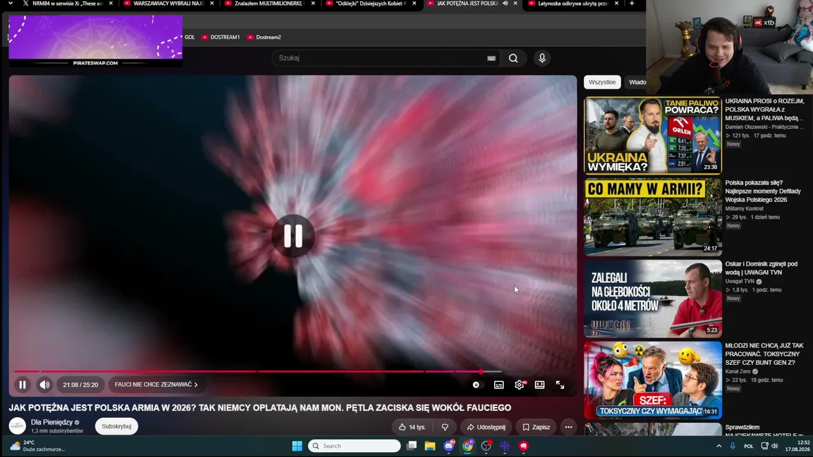This screenshot has width=813, height=457.
Task: Close the Znalazłem MULTIMILIONERKĘ tab
Action: pos(312,3)
